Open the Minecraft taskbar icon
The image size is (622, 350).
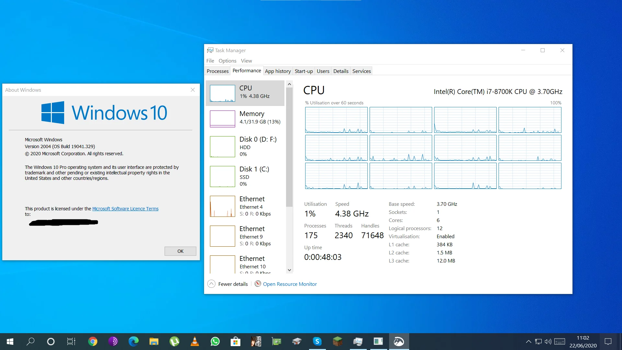[338, 342]
